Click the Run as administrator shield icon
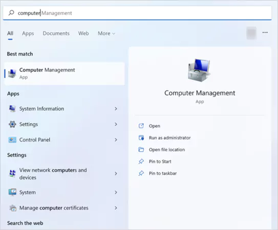278x230 pixels. (x=141, y=138)
